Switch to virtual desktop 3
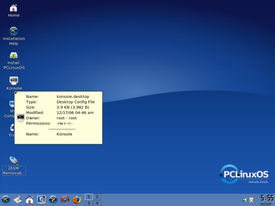275x206 pixels. click(x=89, y=203)
